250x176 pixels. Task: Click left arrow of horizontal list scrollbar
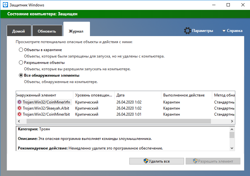tap(19, 121)
